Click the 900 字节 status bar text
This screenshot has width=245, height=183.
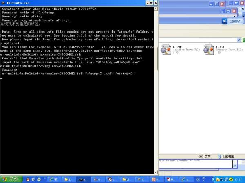point(205,157)
